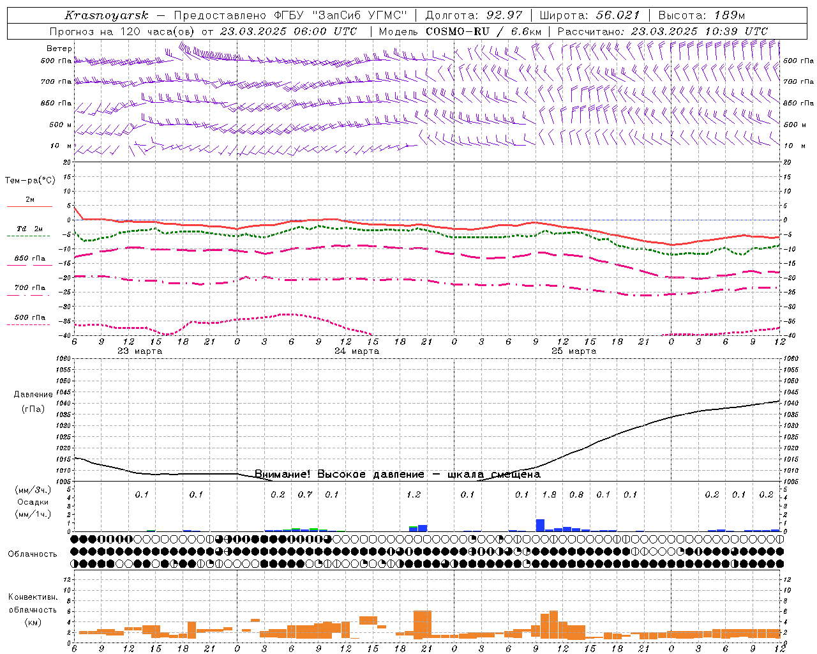Click the '23 марта' date label
Screen dimensions: 817x654
coord(140,351)
